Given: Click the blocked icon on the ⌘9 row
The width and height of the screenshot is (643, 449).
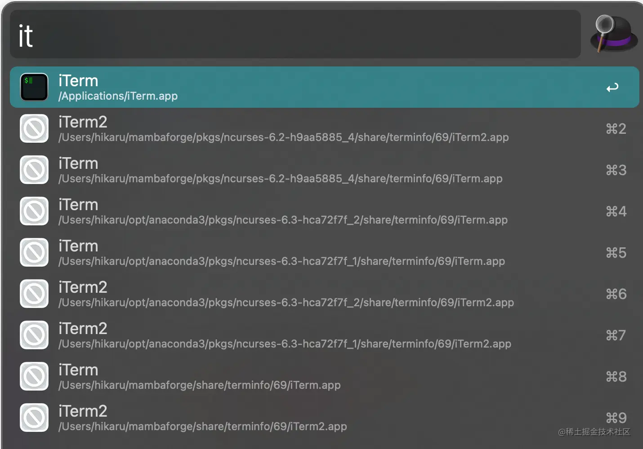Looking at the screenshot, I should pos(34,418).
